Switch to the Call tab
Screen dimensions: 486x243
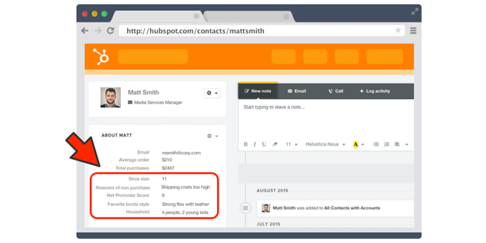pyautogui.click(x=336, y=91)
